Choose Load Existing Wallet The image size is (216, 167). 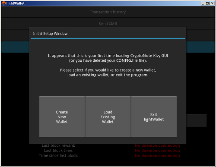click(x=108, y=117)
